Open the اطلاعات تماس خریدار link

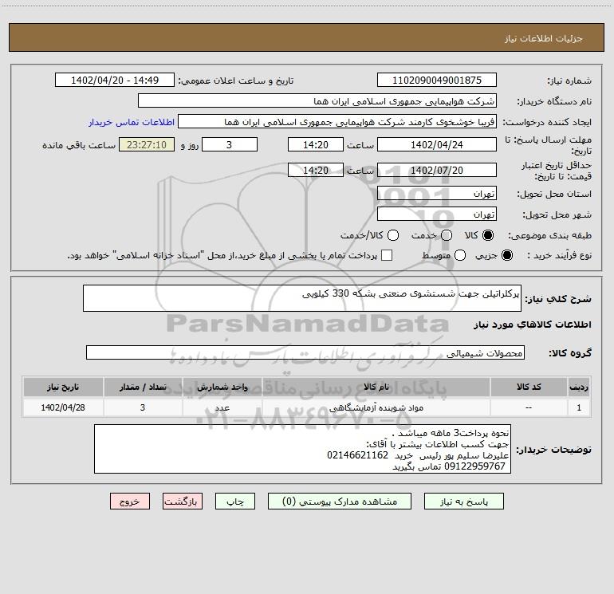point(132,122)
